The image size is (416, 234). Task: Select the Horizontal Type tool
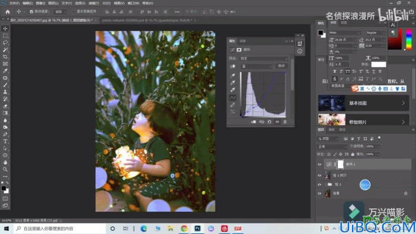pyautogui.click(x=5, y=141)
